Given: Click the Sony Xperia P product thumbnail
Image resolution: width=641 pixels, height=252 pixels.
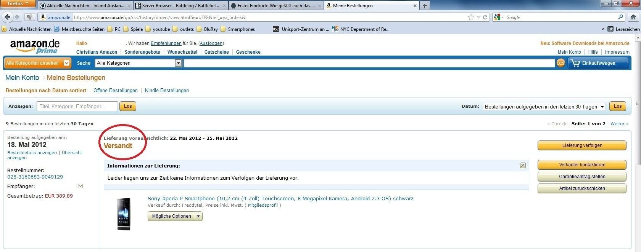Looking at the screenshot, I should [x=124, y=214].
